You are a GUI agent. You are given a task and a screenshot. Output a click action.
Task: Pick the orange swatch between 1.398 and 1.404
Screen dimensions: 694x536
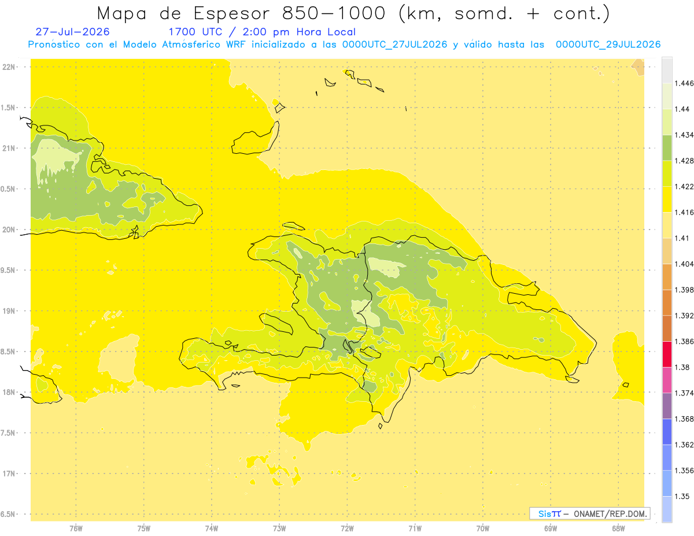click(667, 277)
